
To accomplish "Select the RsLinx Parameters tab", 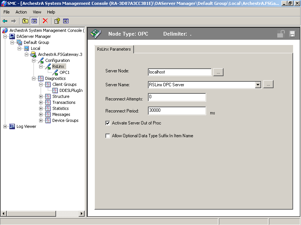I will (114, 49).
